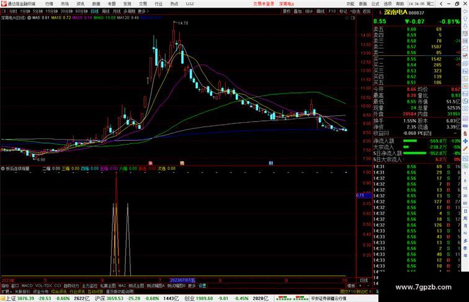Select the 趋势动力 indicator tab
This screenshot has width=469, height=302.
71,286
